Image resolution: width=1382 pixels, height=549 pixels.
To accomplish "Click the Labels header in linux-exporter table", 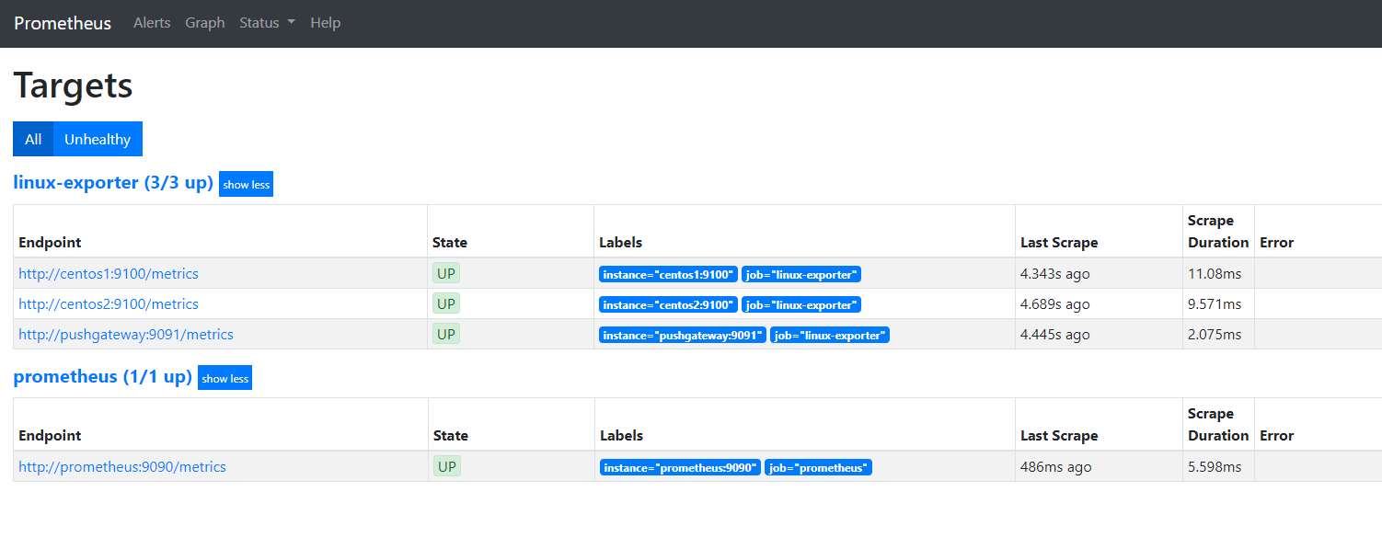I will click(621, 243).
